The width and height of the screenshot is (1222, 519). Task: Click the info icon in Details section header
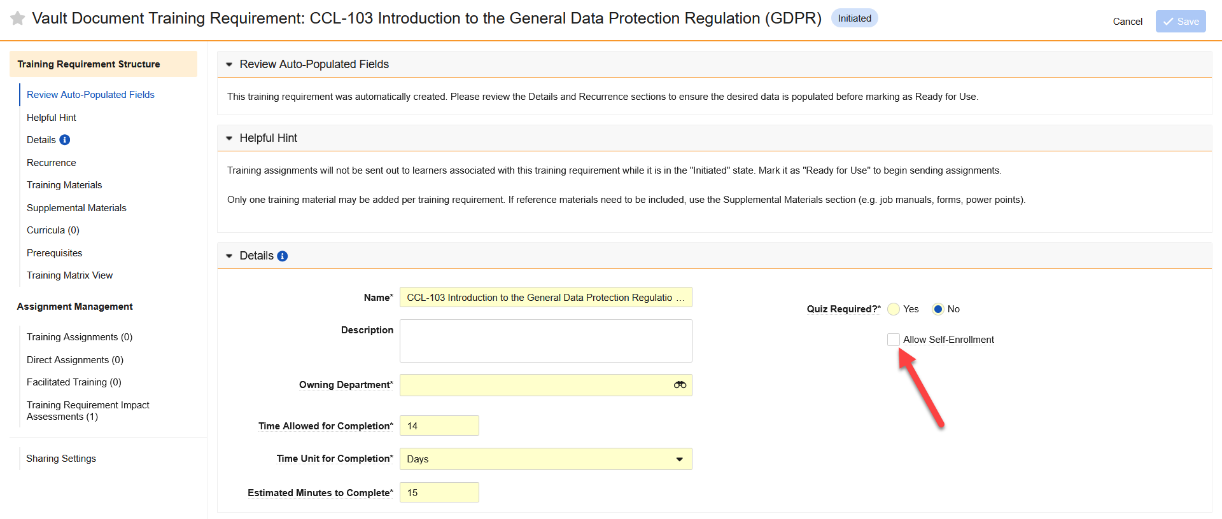(283, 256)
